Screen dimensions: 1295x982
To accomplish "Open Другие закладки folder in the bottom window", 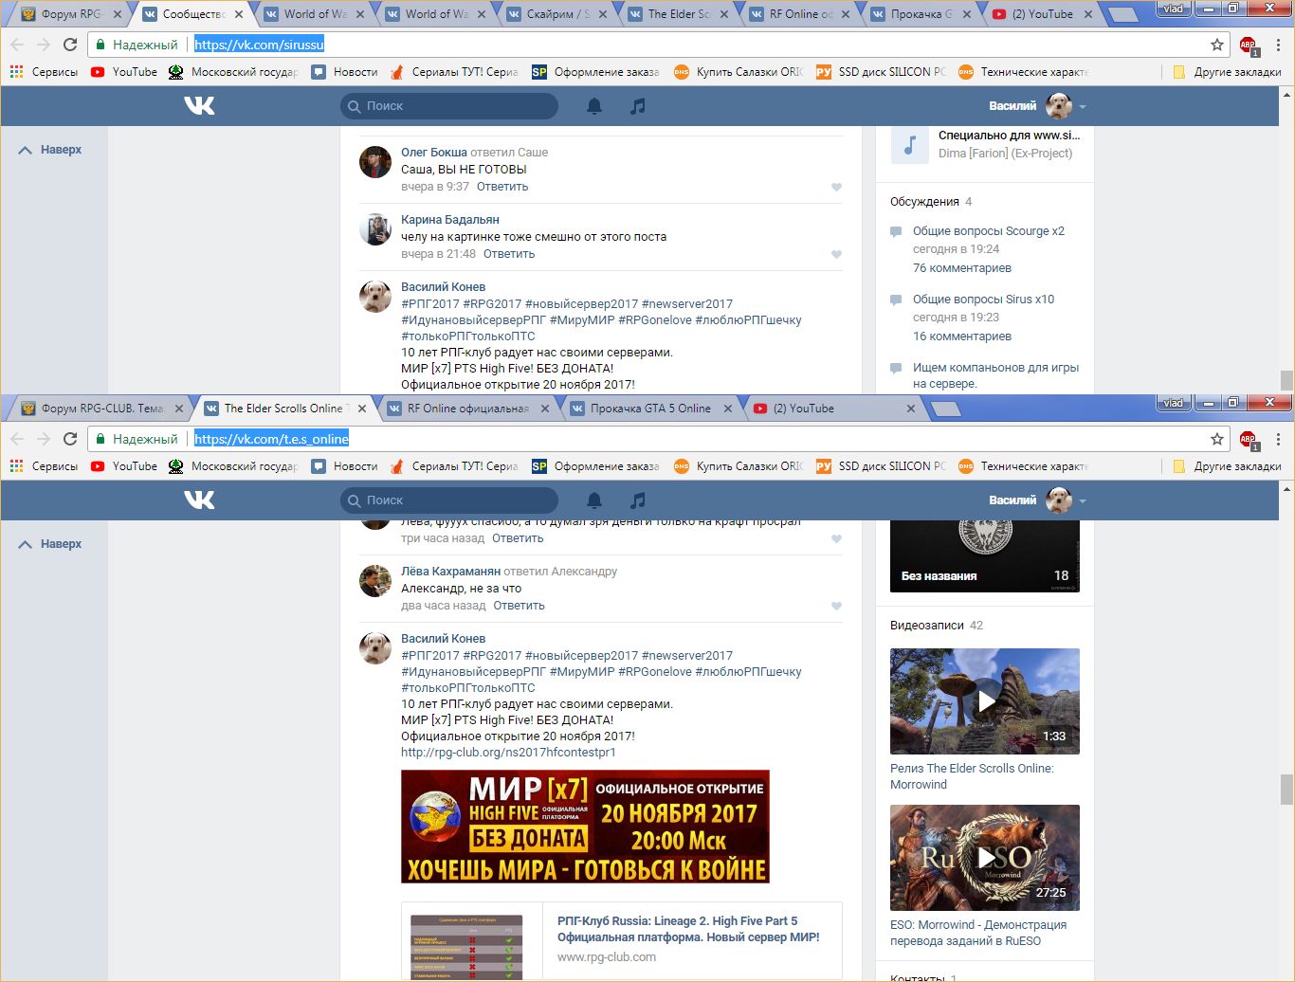I will (1227, 466).
